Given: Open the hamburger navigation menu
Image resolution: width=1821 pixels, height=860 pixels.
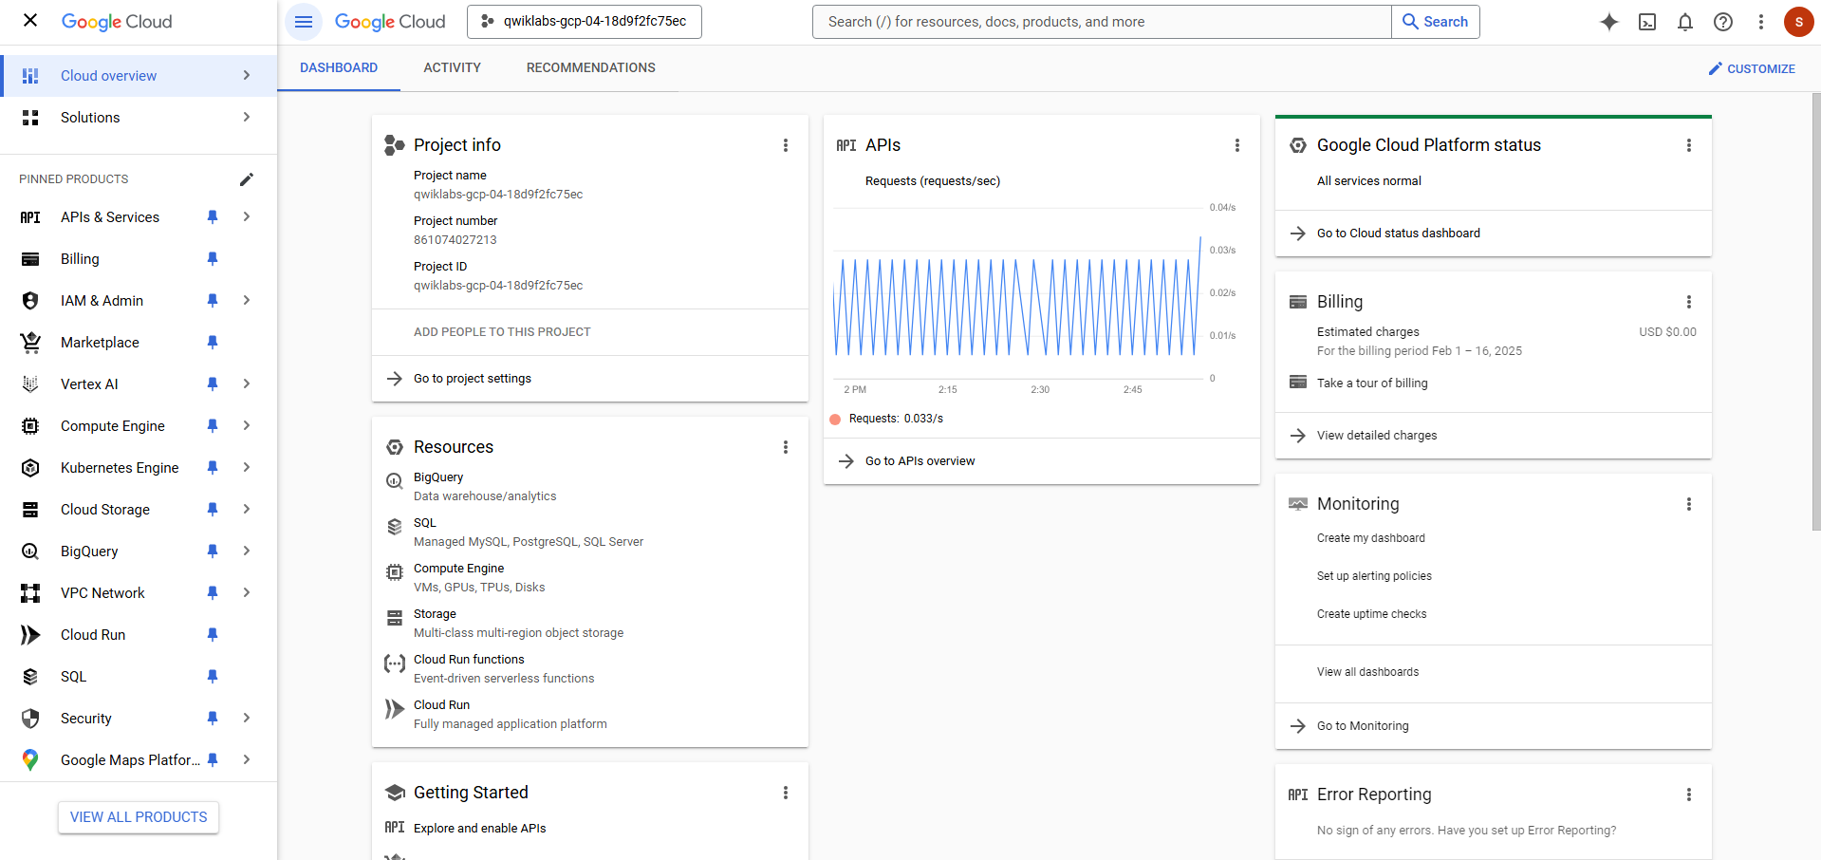Looking at the screenshot, I should click(304, 21).
